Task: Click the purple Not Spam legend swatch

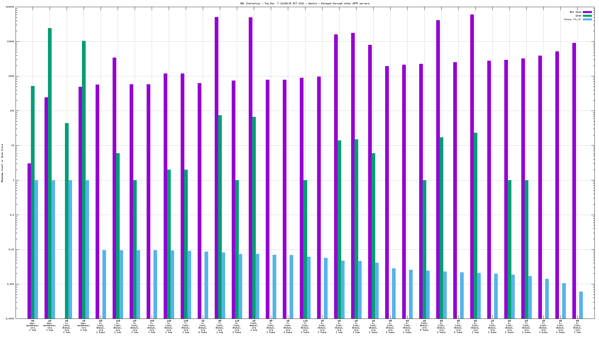Action: coord(587,12)
